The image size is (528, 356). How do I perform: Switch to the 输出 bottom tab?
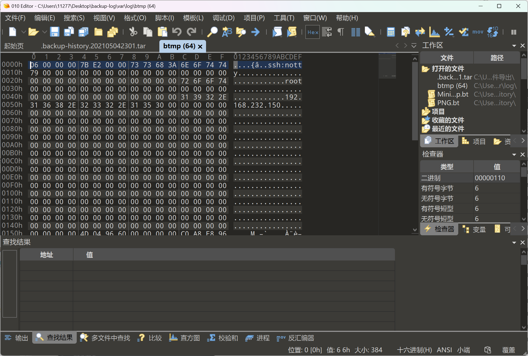[x=16, y=338]
